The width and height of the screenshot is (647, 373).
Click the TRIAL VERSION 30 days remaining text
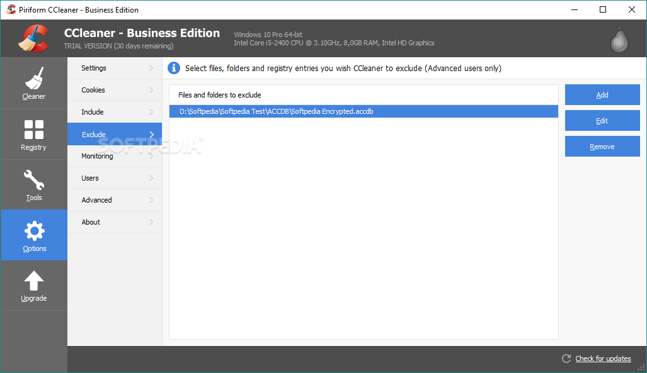click(x=118, y=46)
